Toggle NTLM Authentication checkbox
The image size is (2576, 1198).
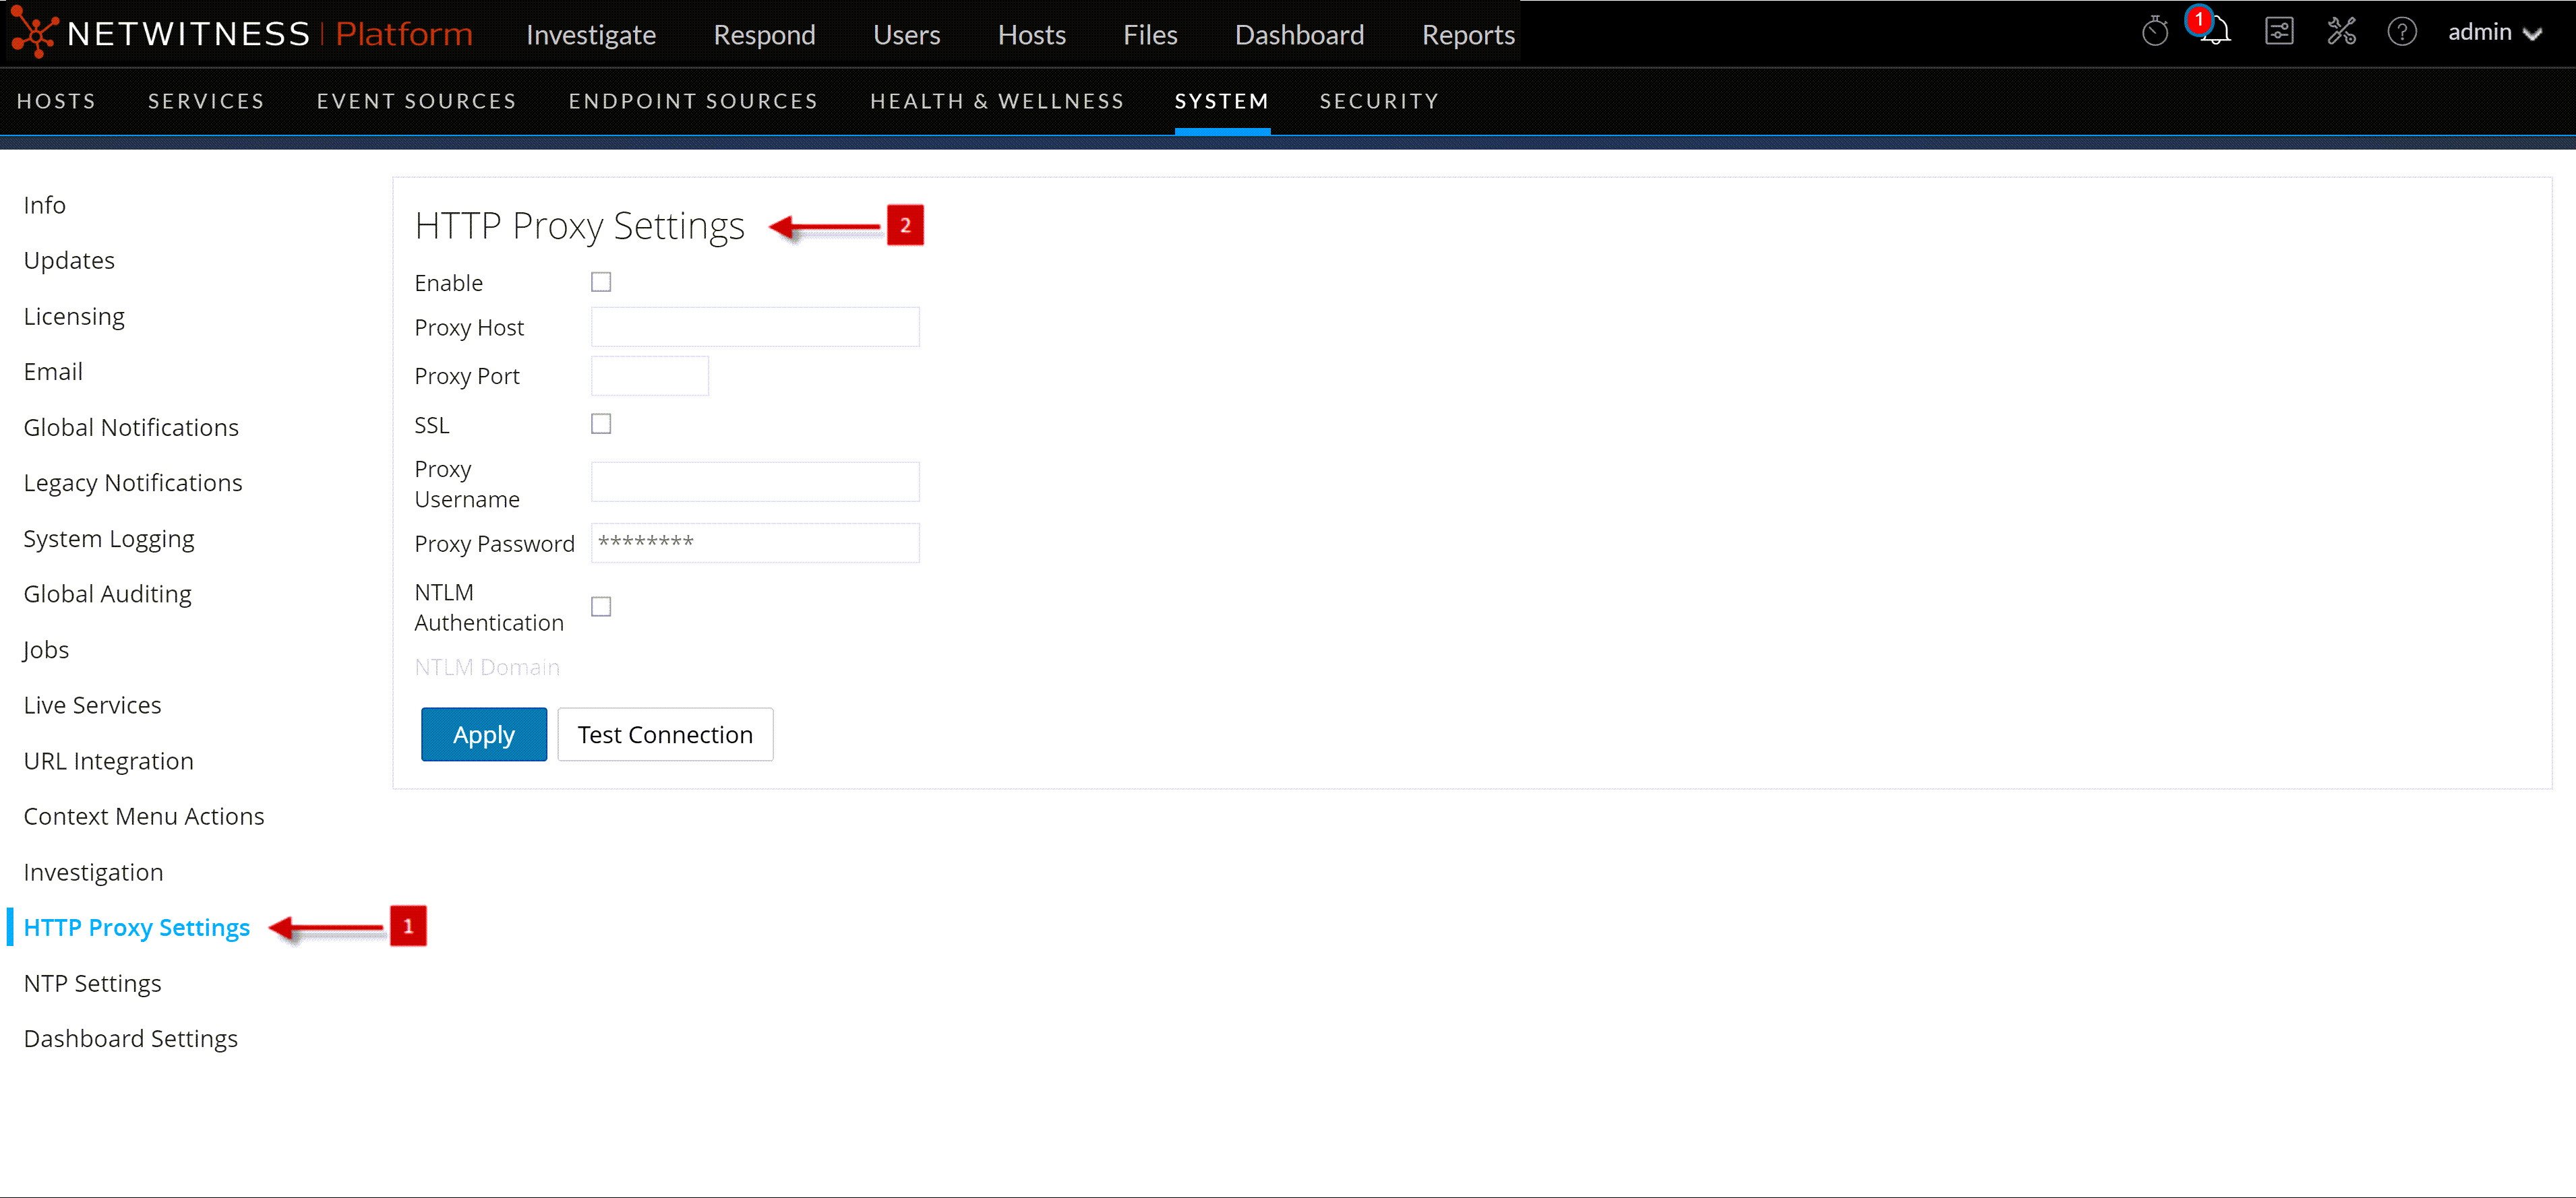[x=601, y=608]
